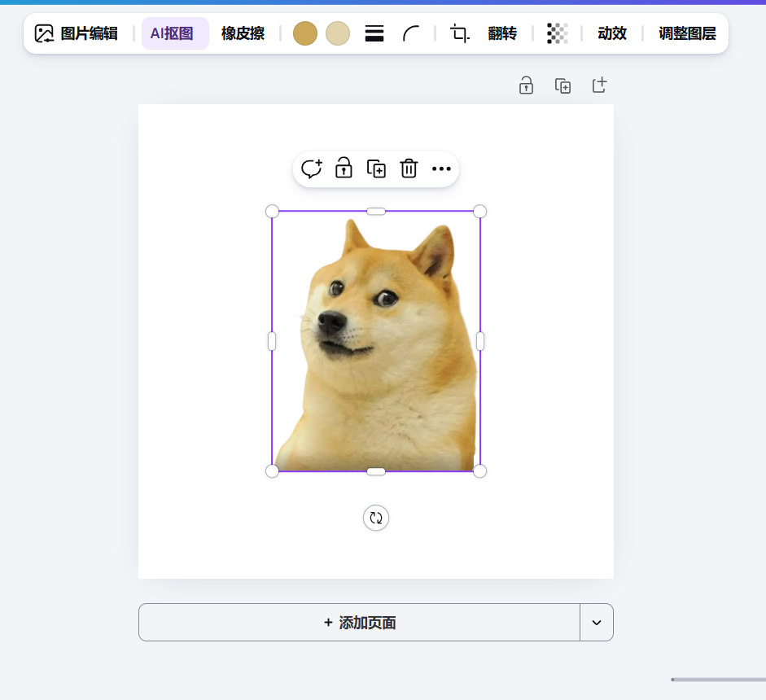Open the 动效 animation menu
This screenshot has width=766, height=700.
(612, 33)
